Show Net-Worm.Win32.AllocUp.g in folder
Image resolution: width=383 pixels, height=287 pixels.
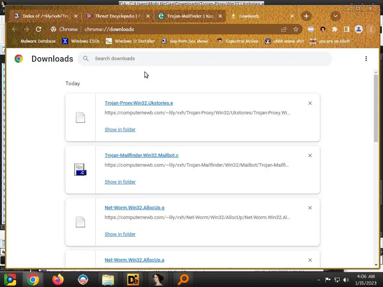[x=120, y=234]
